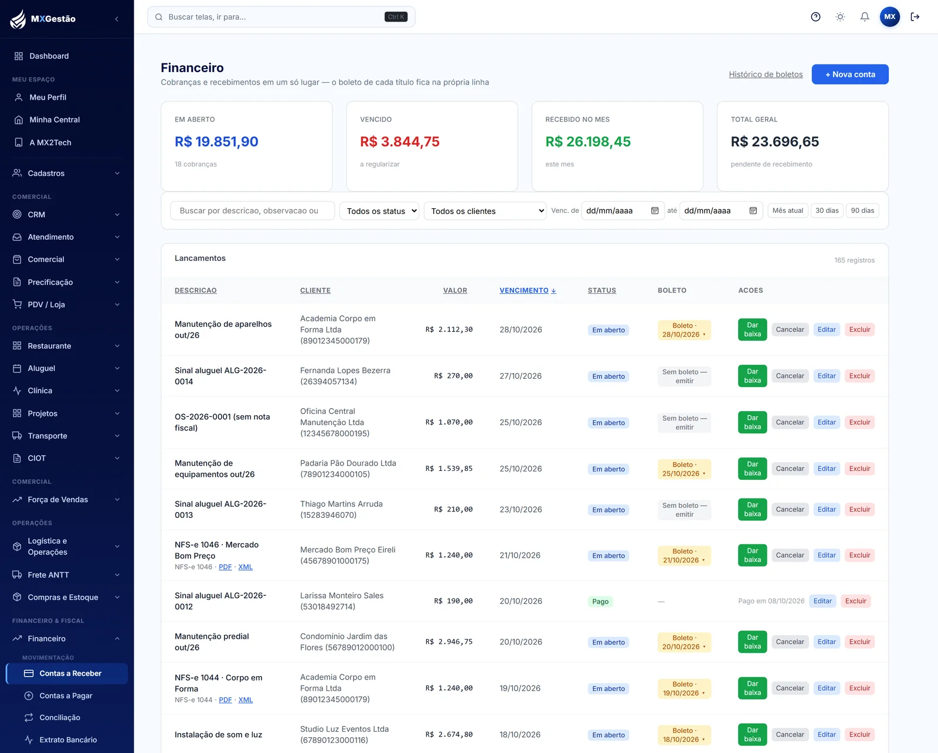Open Histórico de boletos link

[x=766, y=74]
